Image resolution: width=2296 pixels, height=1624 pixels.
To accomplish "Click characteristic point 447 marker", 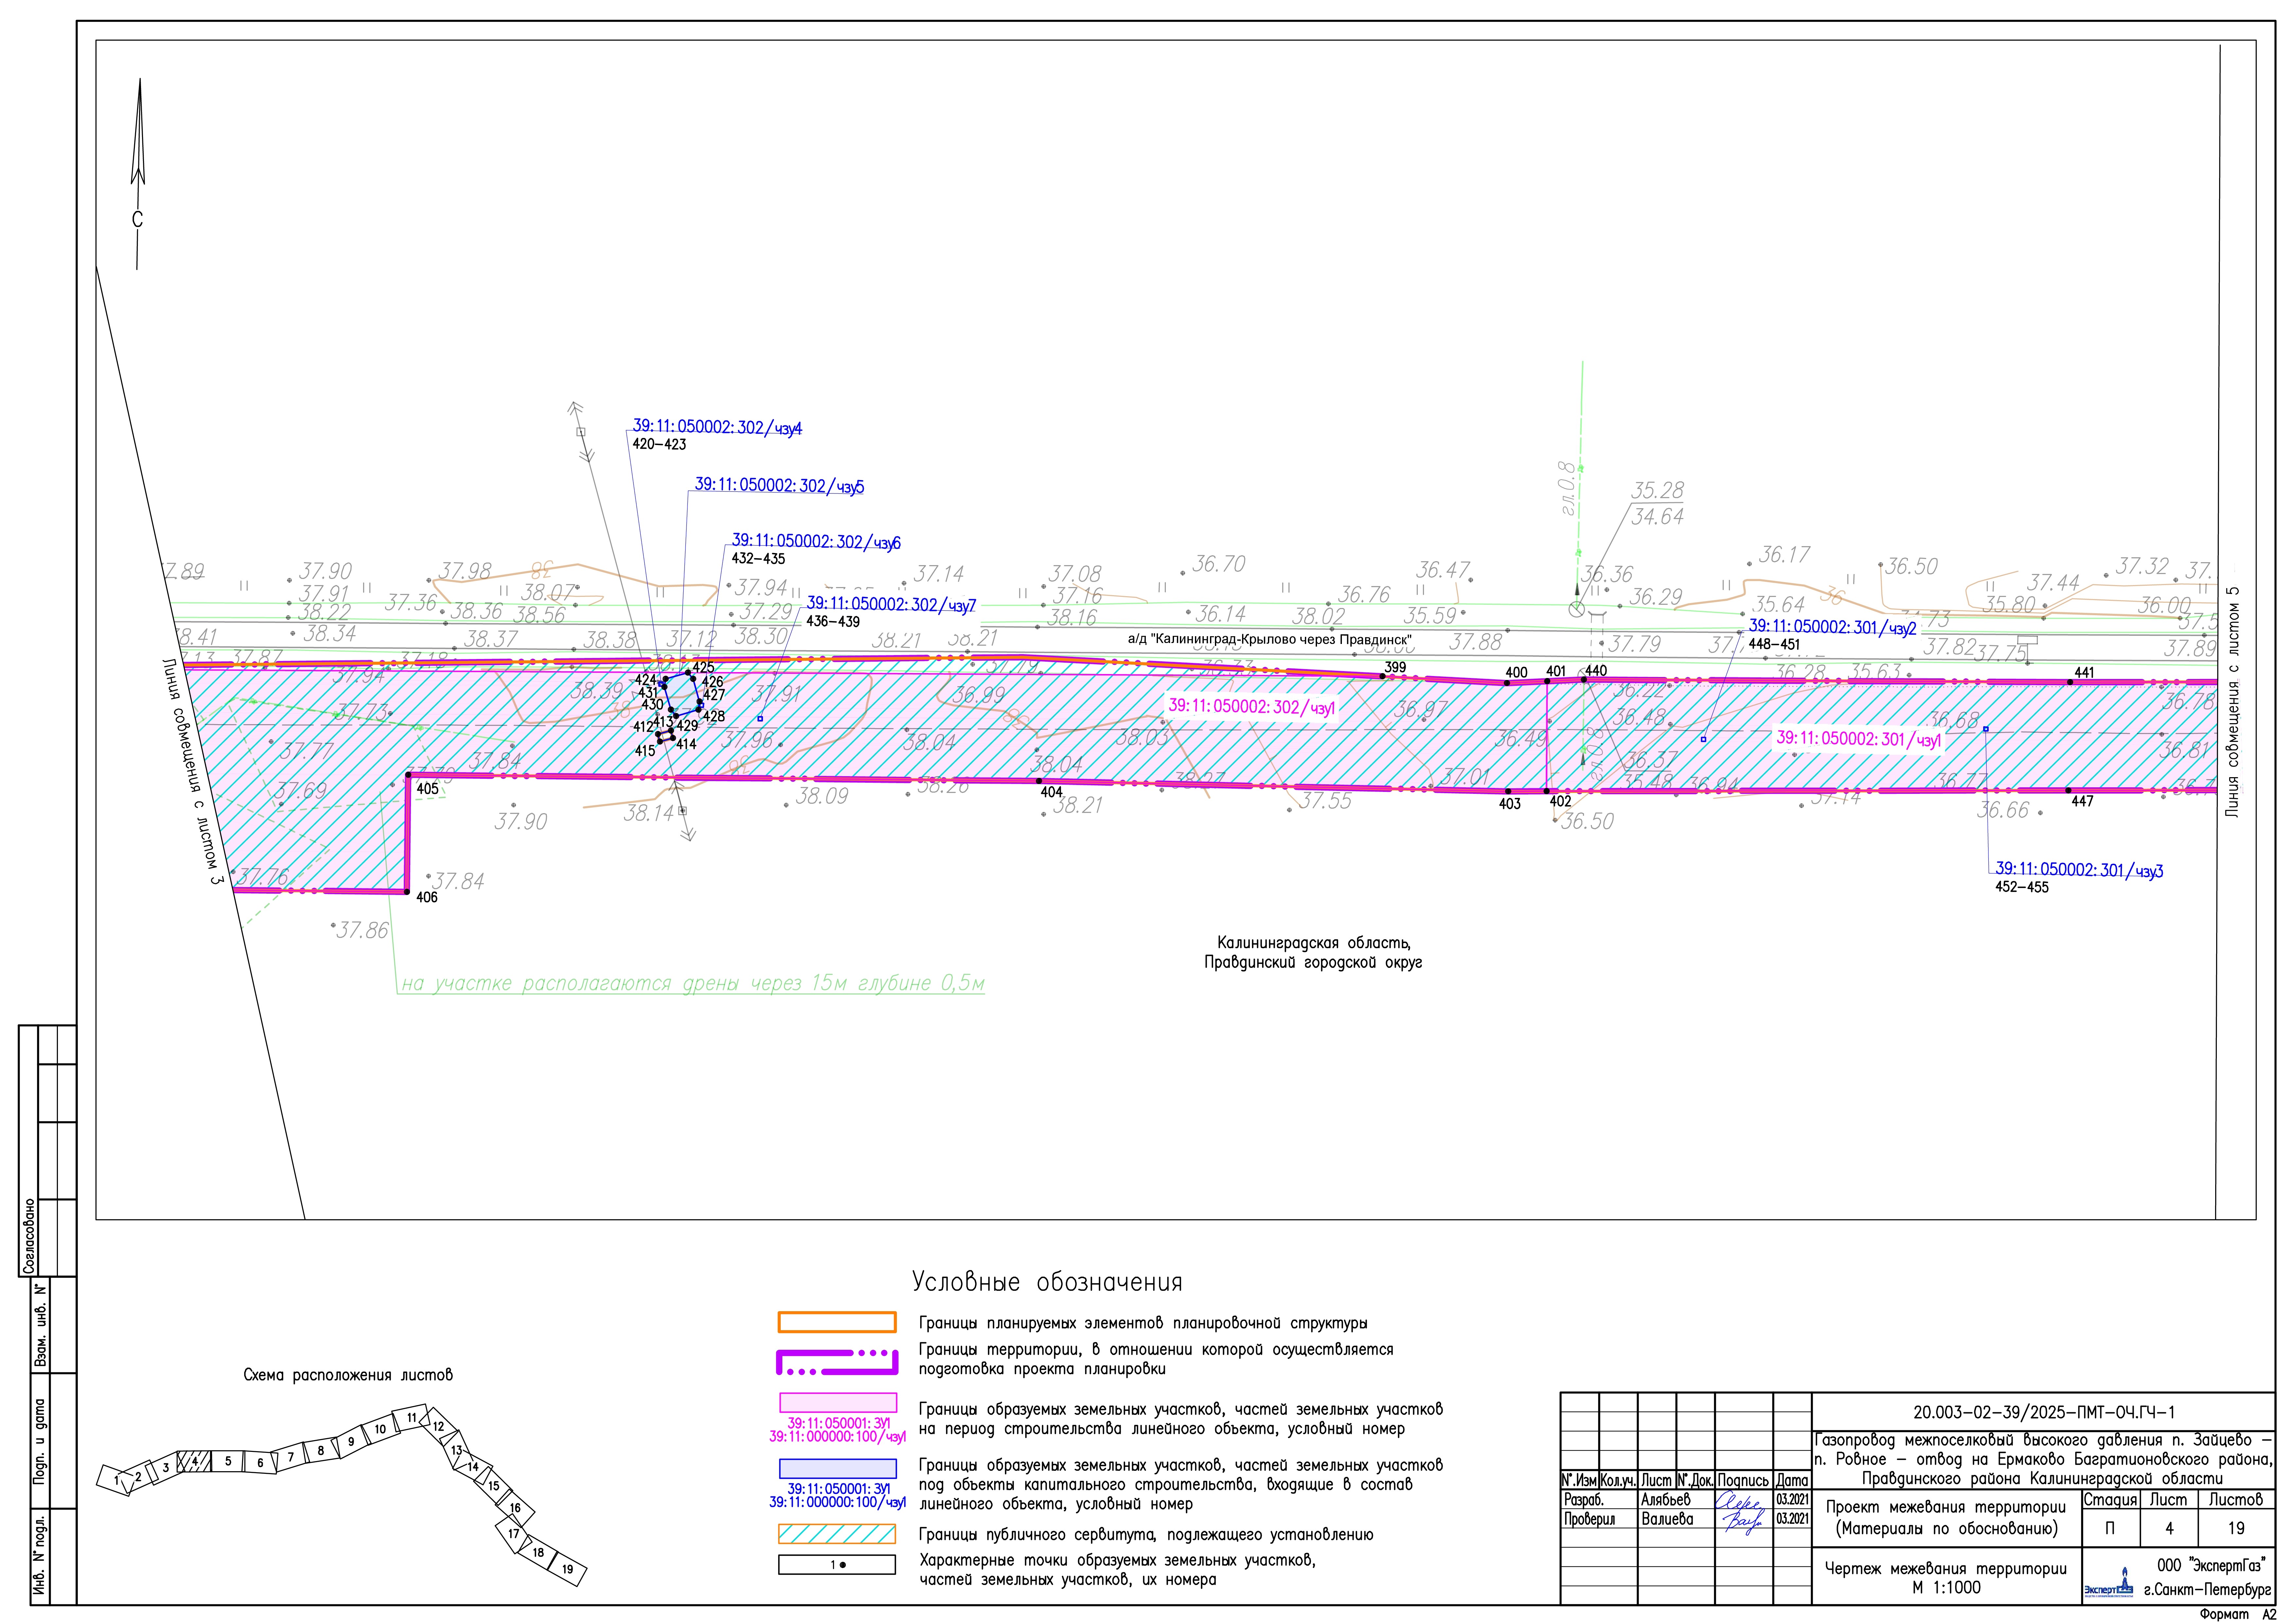I will click(2069, 790).
